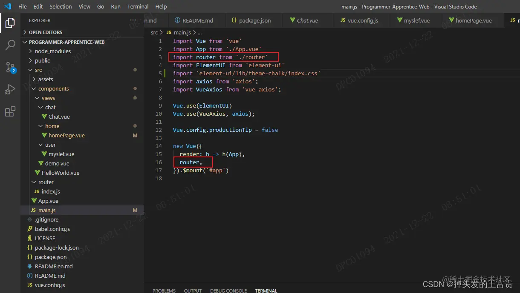The height and width of the screenshot is (293, 520).
Task: Open the Explorer more actions ellipsis
Action: coord(133,20)
